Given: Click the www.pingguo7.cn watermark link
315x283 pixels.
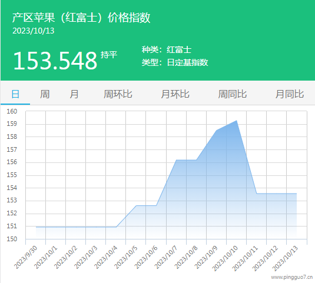Looking at the screenshot, I should (291, 277).
